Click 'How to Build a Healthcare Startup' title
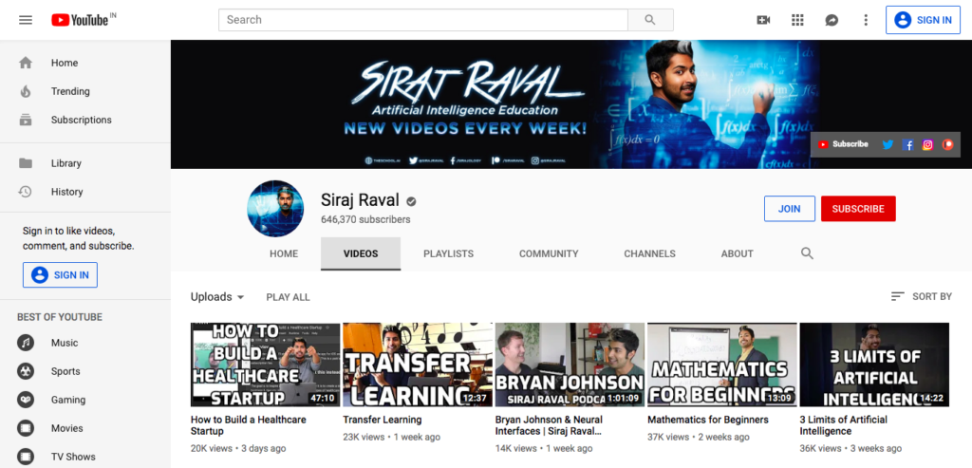The height and width of the screenshot is (468, 972). (248, 425)
